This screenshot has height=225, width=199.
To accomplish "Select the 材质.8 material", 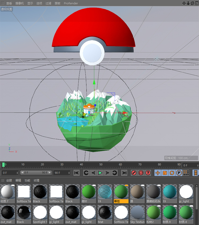I will point(186,214).
